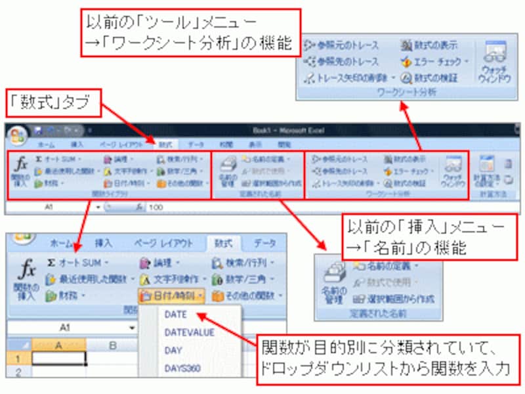
Task: Expand トレース矢印の削除 arrow in enlarged ワークシート分析 panel
Action: click(x=393, y=78)
